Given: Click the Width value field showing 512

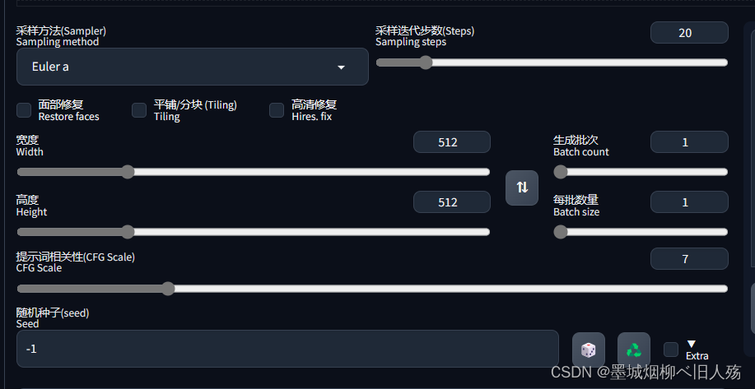Looking at the screenshot, I should click(x=452, y=142).
